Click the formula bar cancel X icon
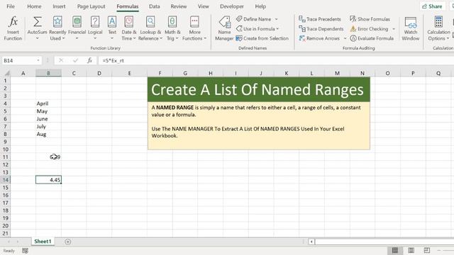Image resolution: width=454 pixels, height=255 pixels. 61,60
